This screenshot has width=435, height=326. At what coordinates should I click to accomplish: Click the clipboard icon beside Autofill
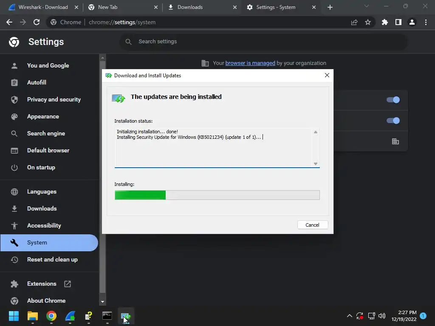[x=14, y=83]
